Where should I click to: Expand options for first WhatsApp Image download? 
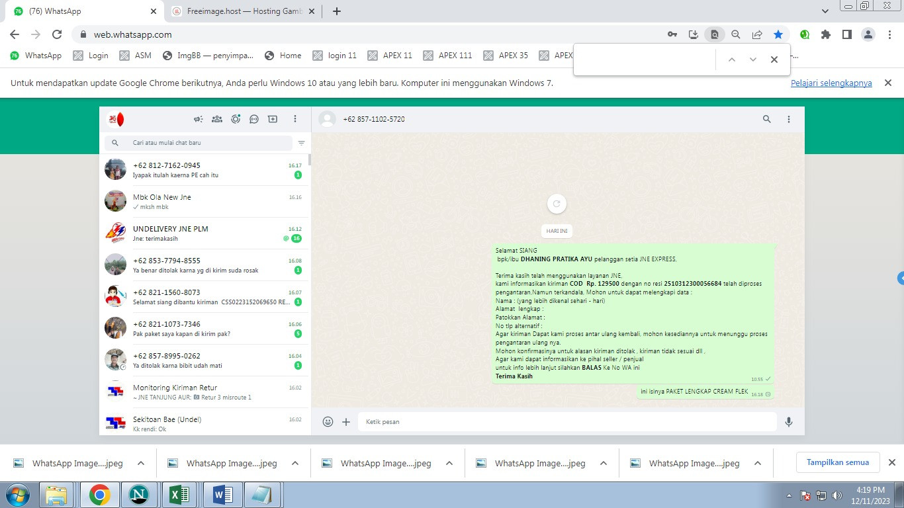tap(141, 463)
